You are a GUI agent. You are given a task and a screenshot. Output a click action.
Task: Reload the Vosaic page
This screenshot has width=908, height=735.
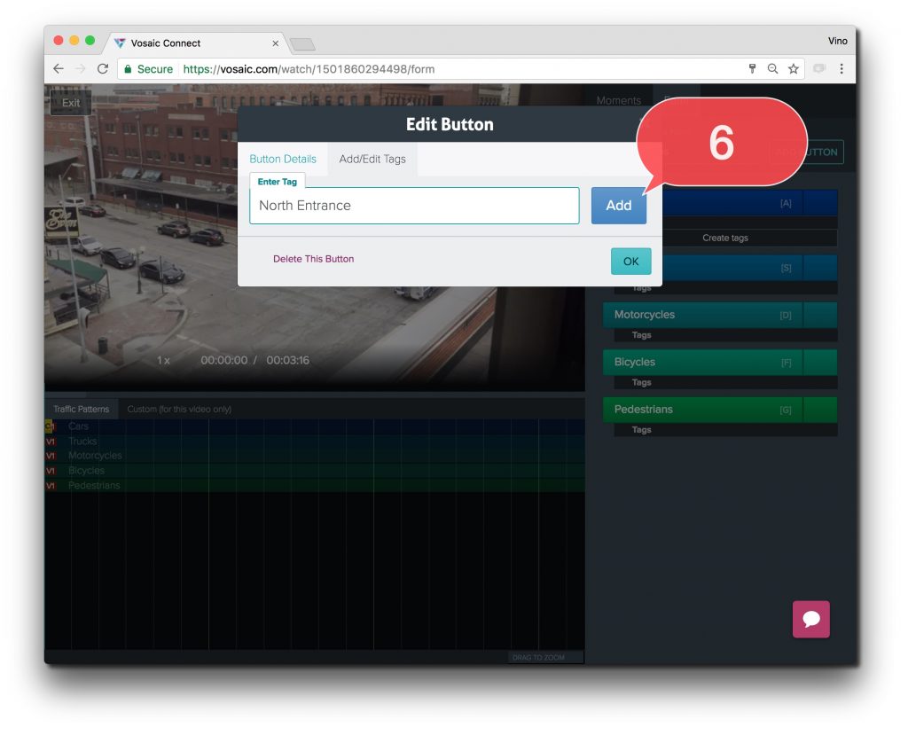pyautogui.click(x=103, y=69)
